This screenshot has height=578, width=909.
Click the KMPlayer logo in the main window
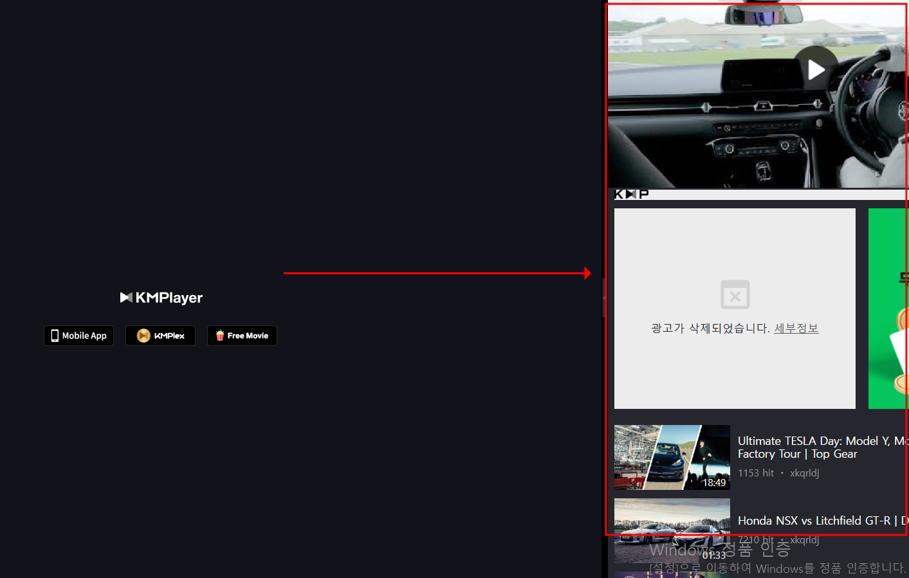pos(161,298)
